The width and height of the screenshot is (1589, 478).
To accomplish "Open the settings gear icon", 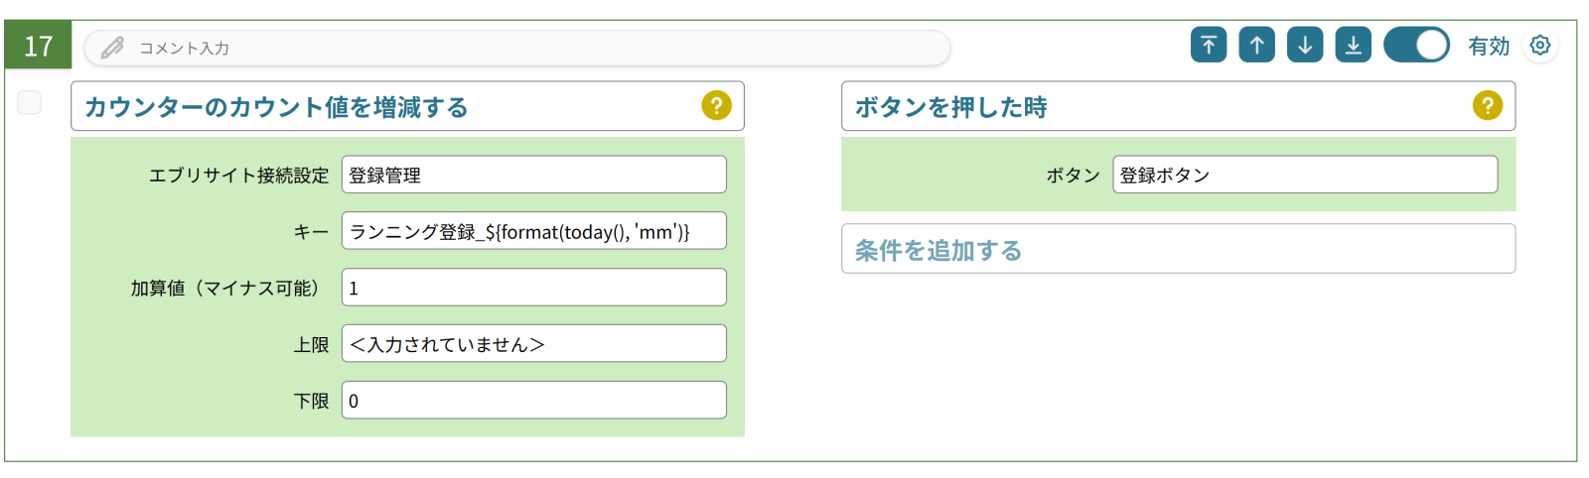I will 1540,46.
